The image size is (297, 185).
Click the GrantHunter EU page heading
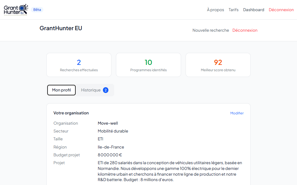61,28
